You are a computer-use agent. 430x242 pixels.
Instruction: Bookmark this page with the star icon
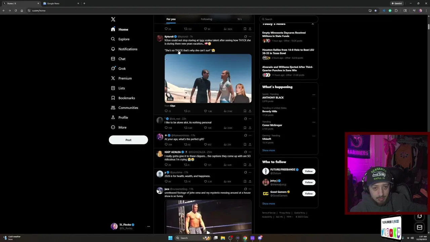[375, 10]
